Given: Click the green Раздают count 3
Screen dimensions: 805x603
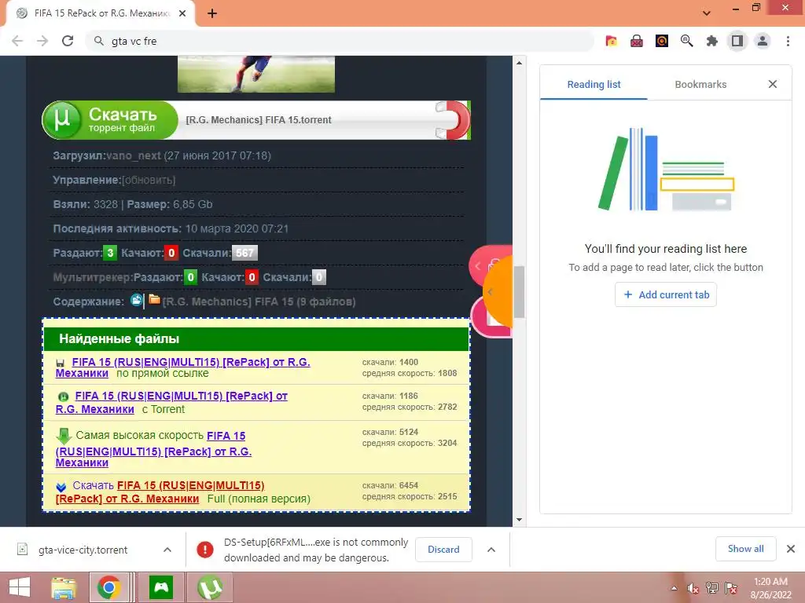Looking at the screenshot, I should (110, 253).
